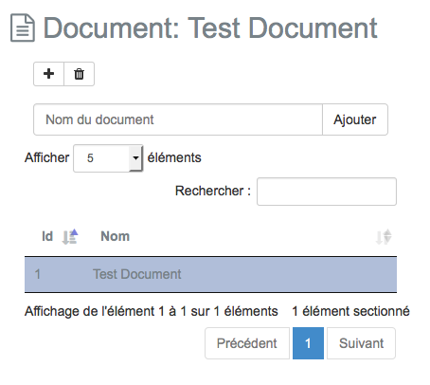Open the Afficher elements count dropdown
The height and width of the screenshot is (385, 430).
(x=108, y=158)
